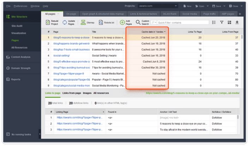Click the Save project button
The width and height of the screenshot is (249, 146).
click(x=217, y=6)
